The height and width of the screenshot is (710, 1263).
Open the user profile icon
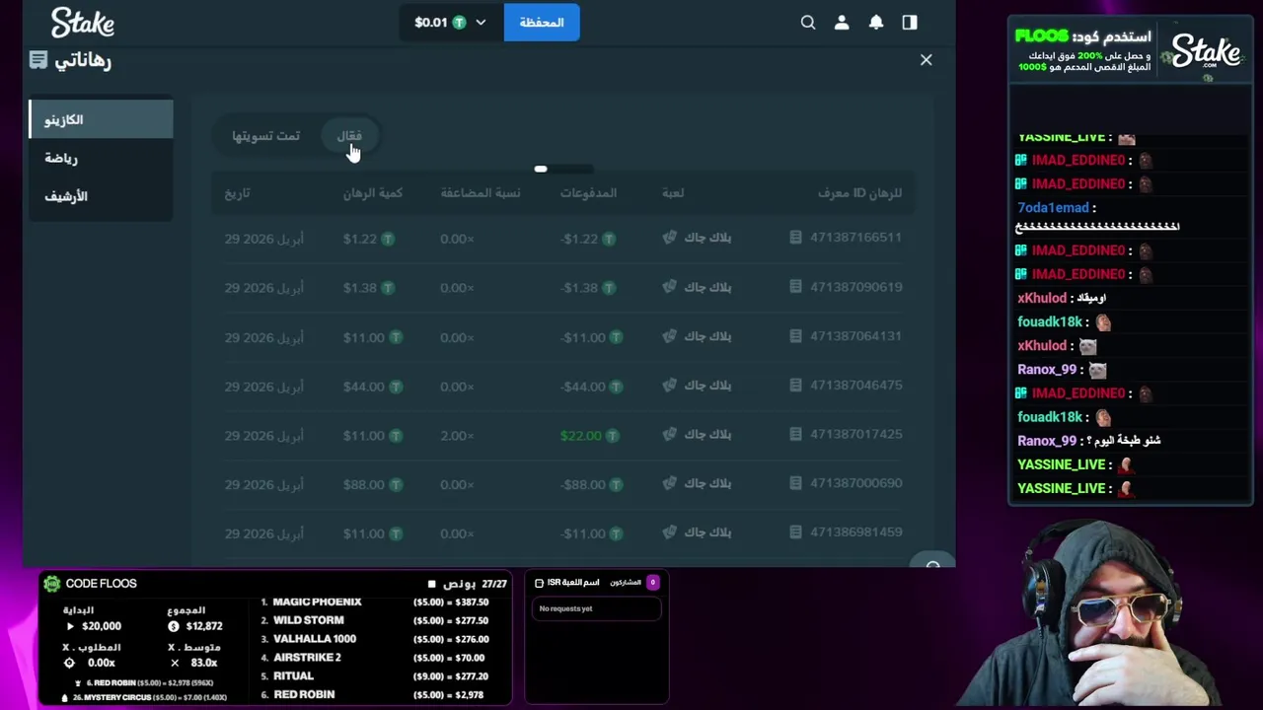pos(842,22)
